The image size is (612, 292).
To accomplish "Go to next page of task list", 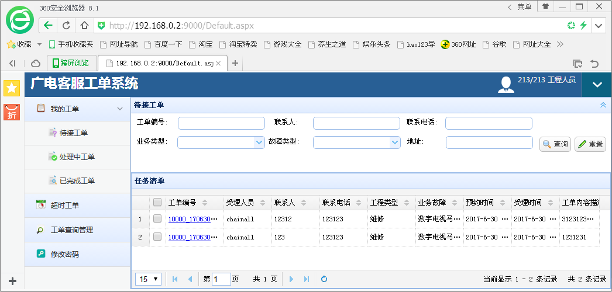I will 291,279.
